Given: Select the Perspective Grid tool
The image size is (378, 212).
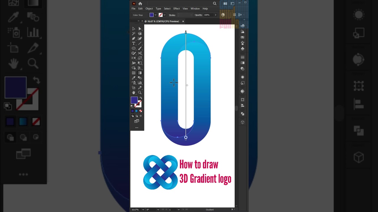Looking at the screenshot, I should click(x=140, y=68).
